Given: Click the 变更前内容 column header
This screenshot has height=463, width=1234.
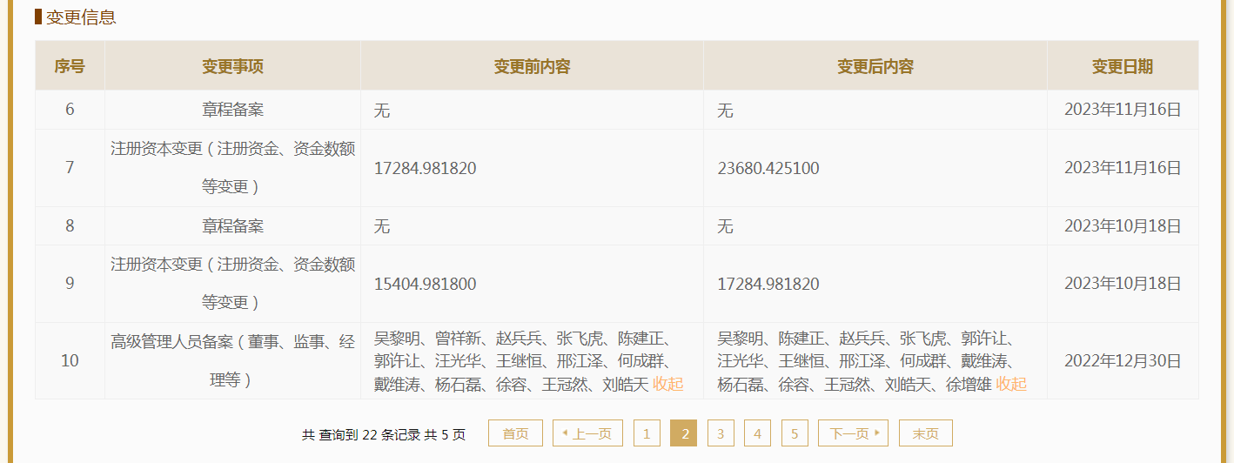Looking at the screenshot, I should click(x=532, y=66).
